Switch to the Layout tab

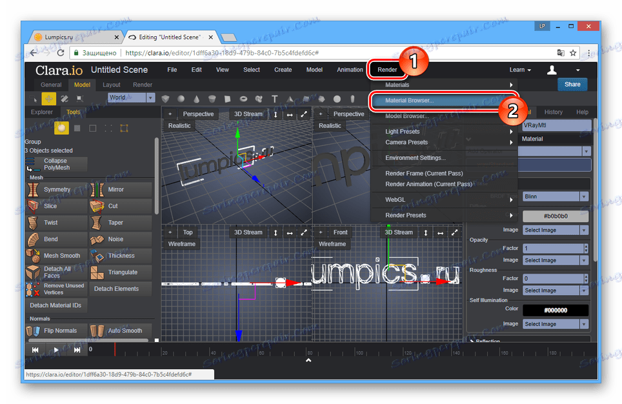[112, 85]
